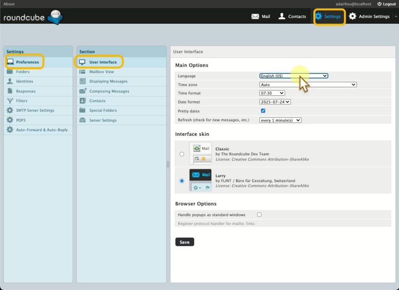The width and height of the screenshot is (399, 290).
Task: Go to Filters settings
Action: point(22,101)
